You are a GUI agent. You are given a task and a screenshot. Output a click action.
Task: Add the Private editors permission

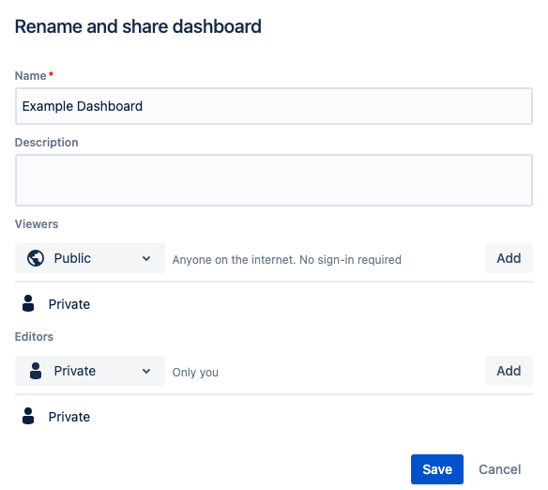509,371
